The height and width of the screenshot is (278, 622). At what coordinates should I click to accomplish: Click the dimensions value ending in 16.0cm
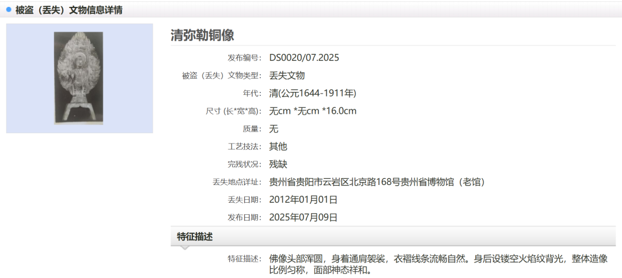click(x=313, y=111)
